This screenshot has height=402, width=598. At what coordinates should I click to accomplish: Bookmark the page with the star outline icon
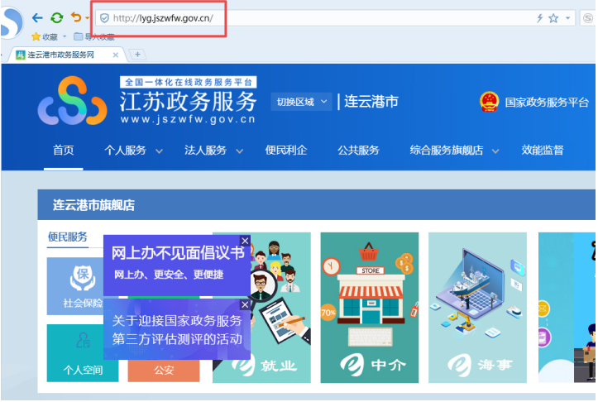click(x=553, y=18)
